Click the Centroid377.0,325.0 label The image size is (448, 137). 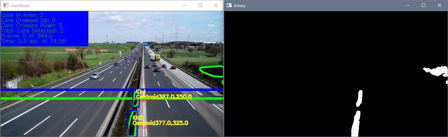point(160,123)
